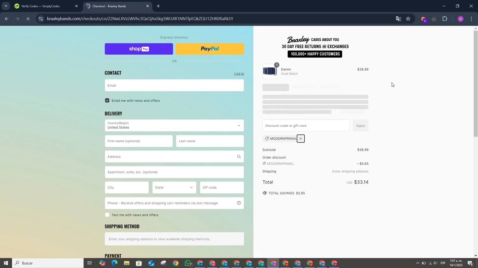478x268 pixels.
Task: Open the Chrome Extensions puzzle icon
Action: [445, 19]
